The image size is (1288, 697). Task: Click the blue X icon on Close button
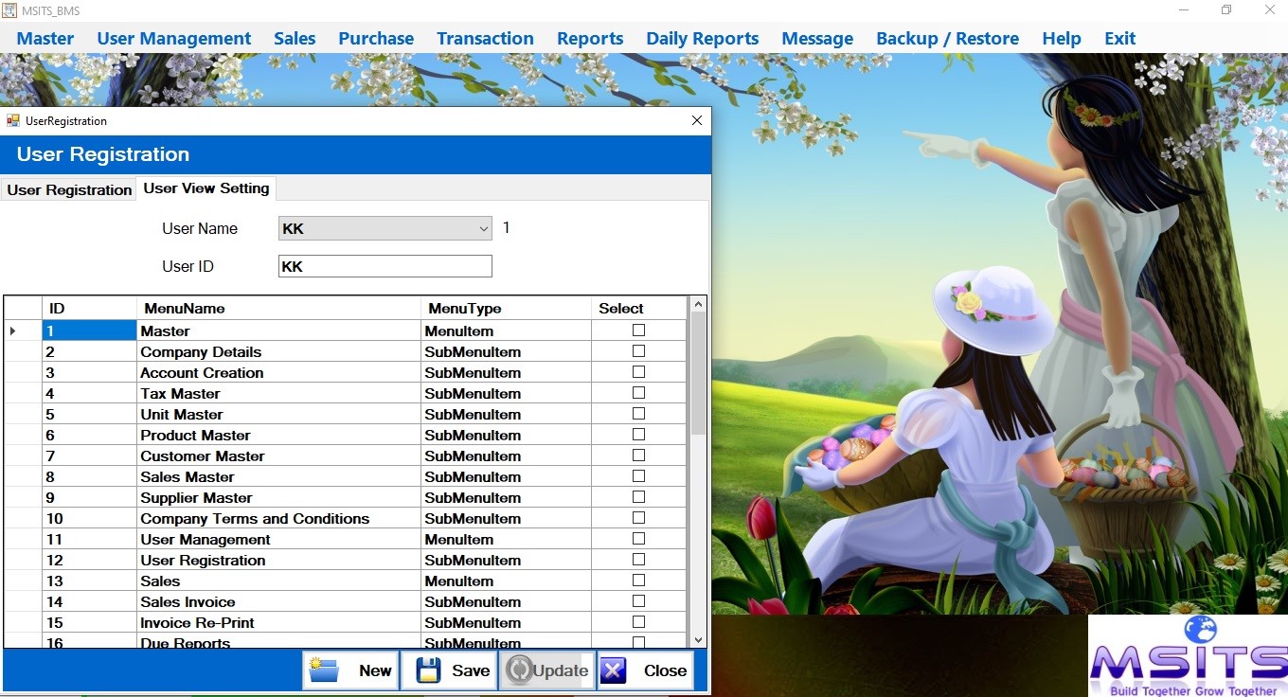613,670
